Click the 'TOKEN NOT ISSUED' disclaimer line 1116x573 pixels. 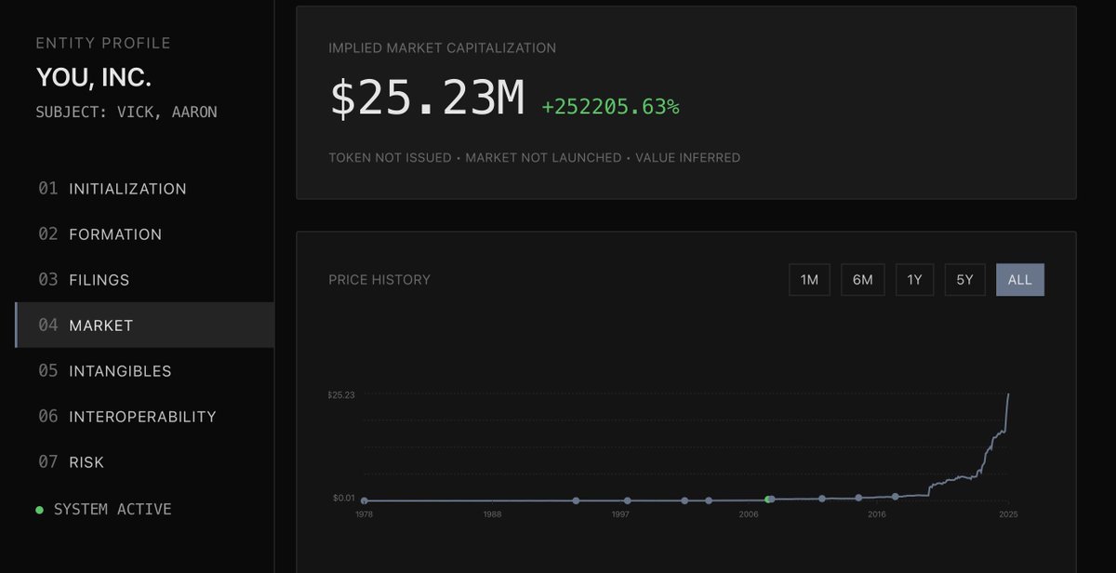pyautogui.click(x=535, y=158)
